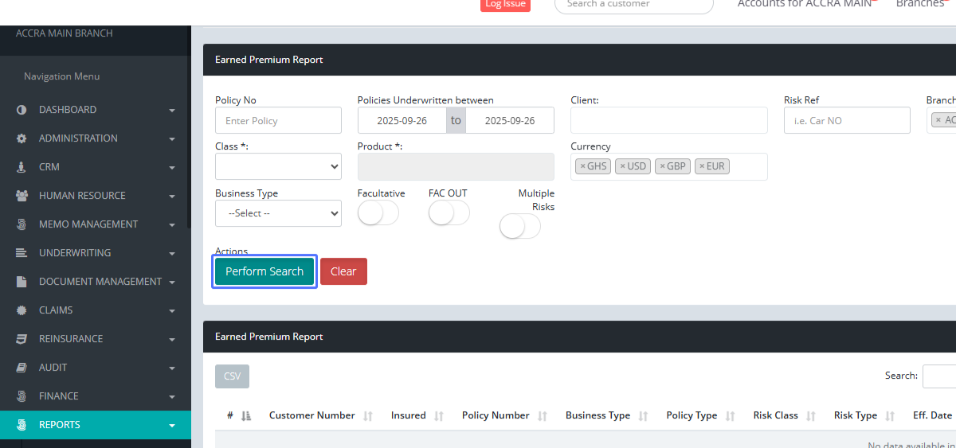956x448 pixels.
Task: Click the red Clear button
Action: tap(343, 271)
